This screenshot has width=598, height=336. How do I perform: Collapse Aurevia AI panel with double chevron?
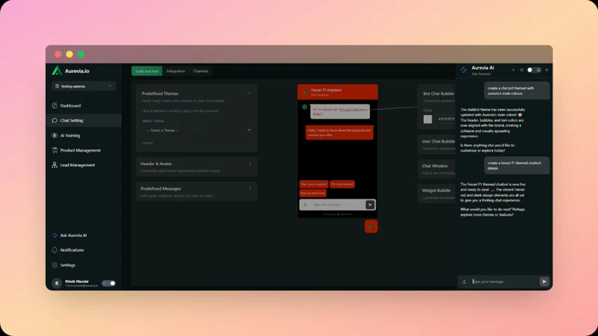[x=522, y=70]
